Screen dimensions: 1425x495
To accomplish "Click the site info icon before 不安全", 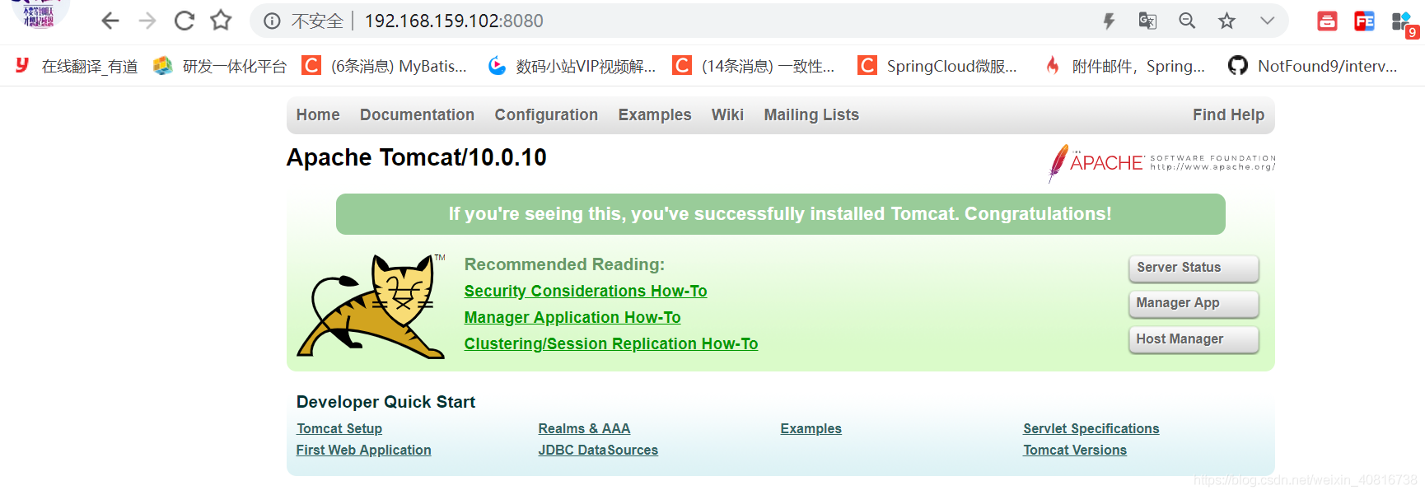I will [x=272, y=21].
